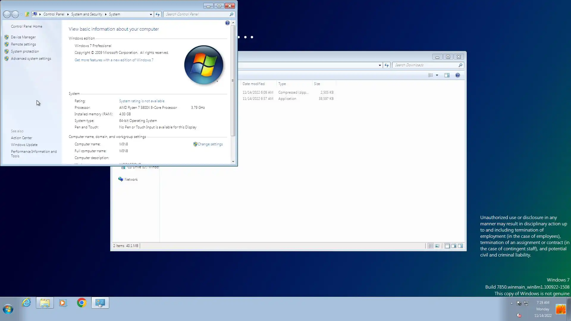The height and width of the screenshot is (321, 571).
Task: Expand the Downloads address bar dropdown
Action: [x=380, y=65]
